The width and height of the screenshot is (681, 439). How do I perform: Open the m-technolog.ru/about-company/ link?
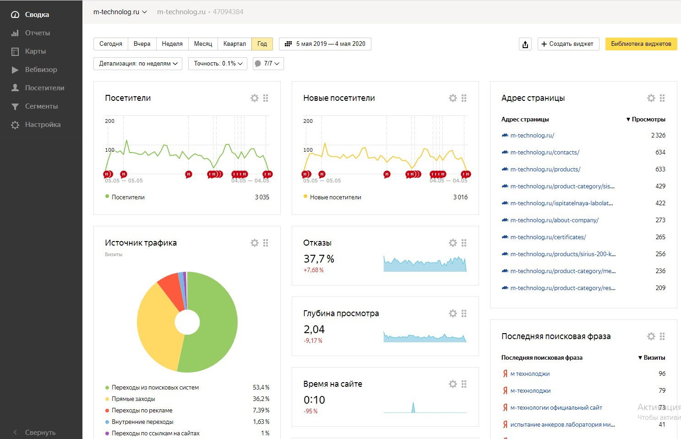(554, 220)
